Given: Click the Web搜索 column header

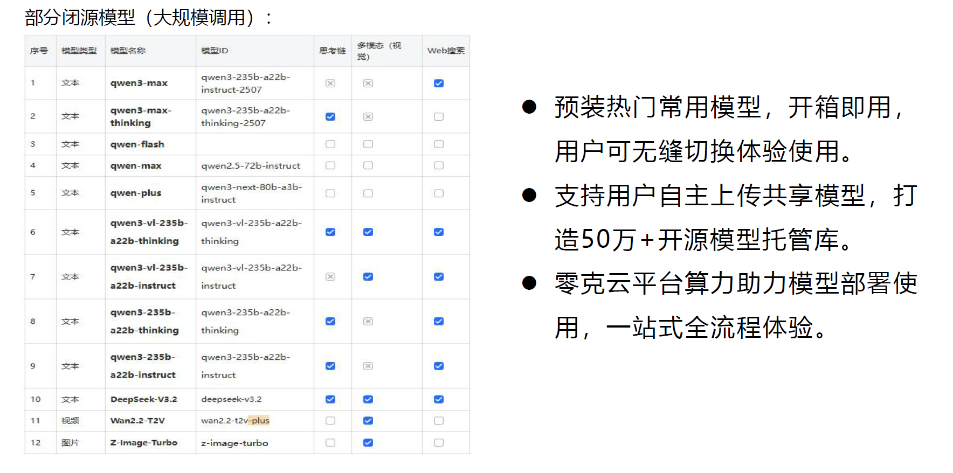Looking at the screenshot, I should [x=446, y=51].
